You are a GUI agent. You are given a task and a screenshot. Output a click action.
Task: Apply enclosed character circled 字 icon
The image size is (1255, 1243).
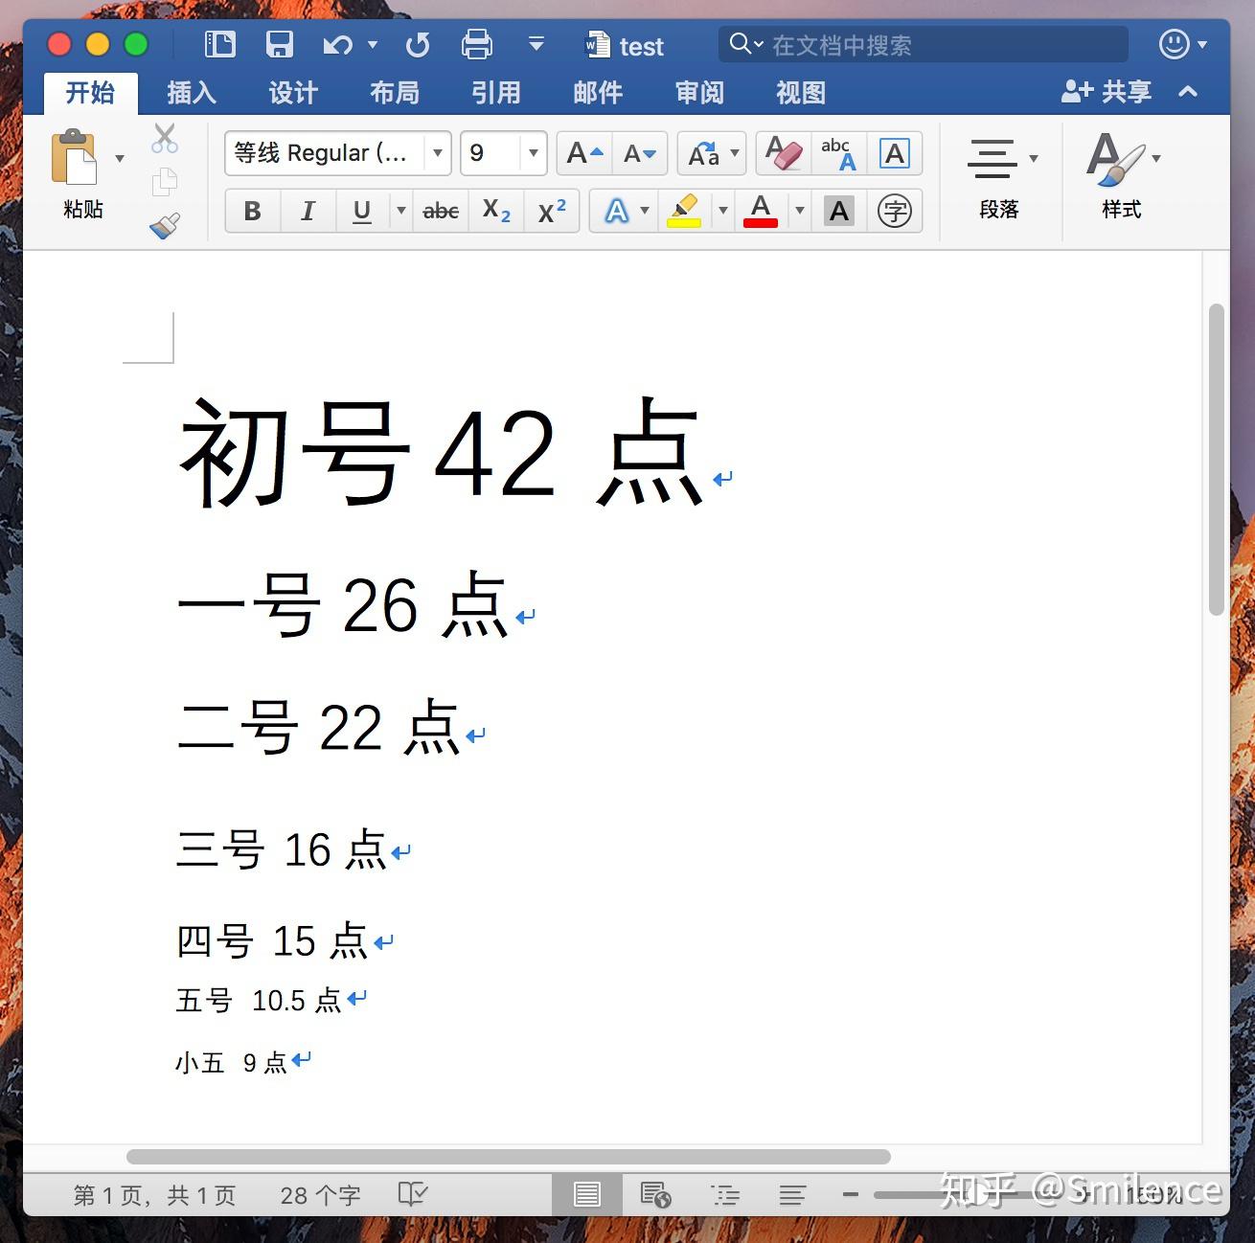tap(894, 211)
